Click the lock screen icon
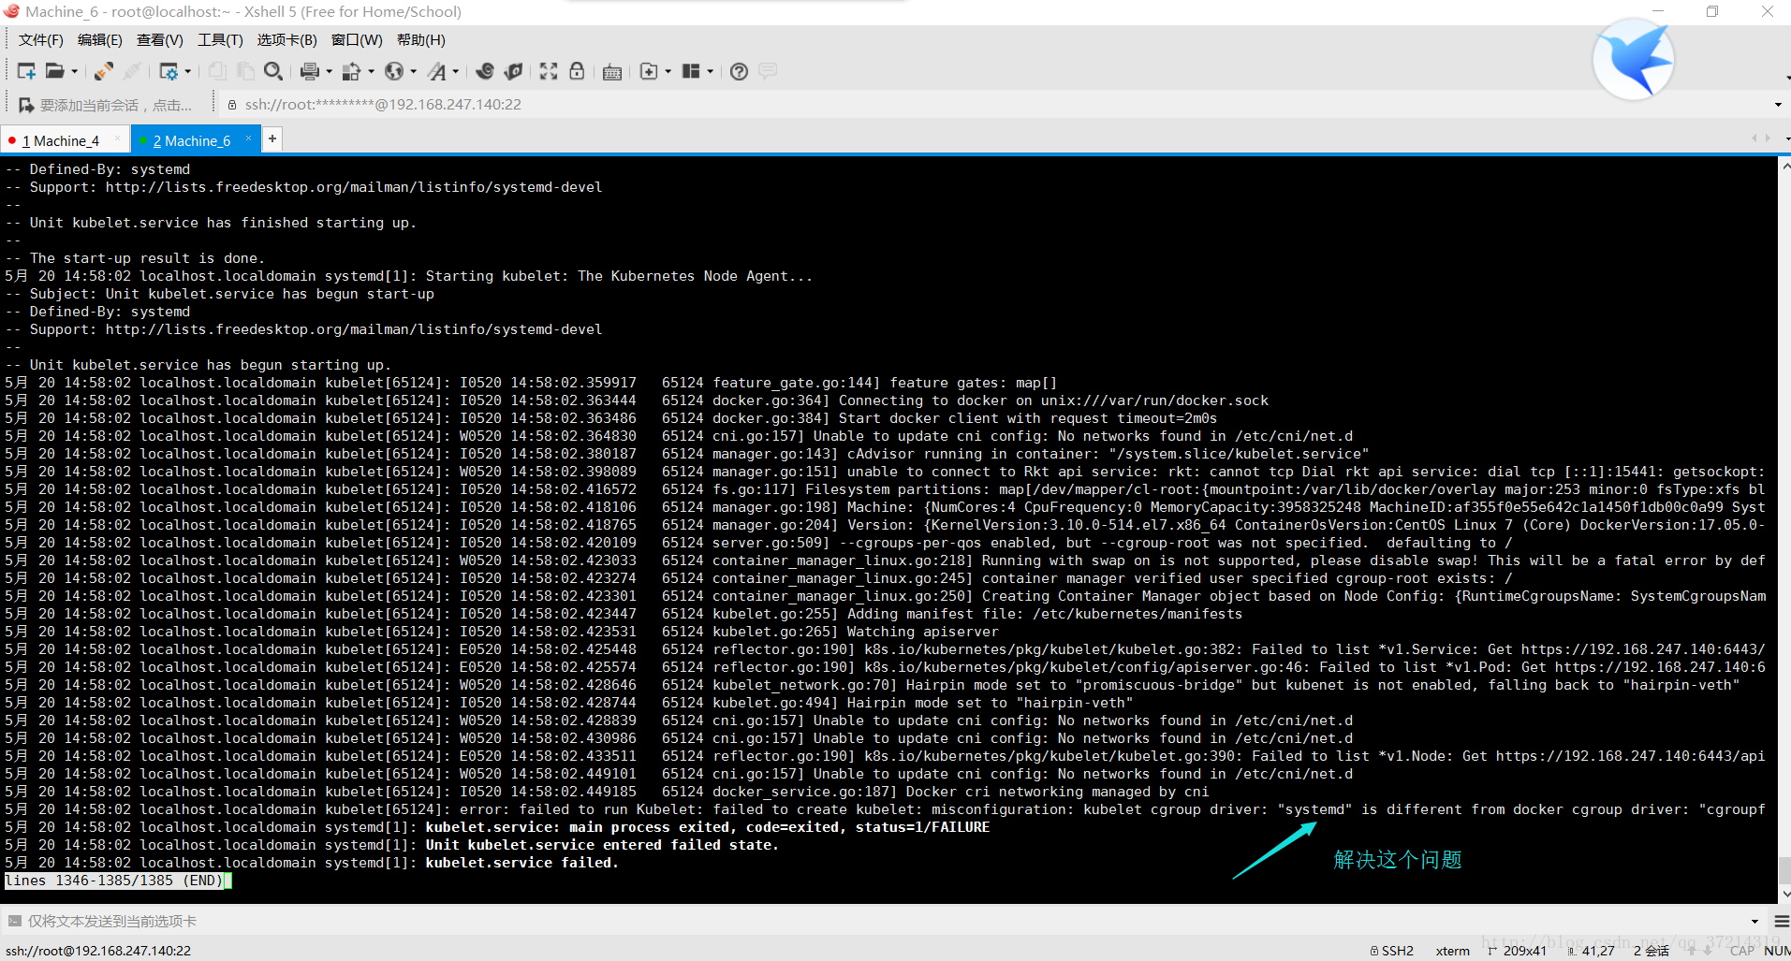 (x=577, y=71)
